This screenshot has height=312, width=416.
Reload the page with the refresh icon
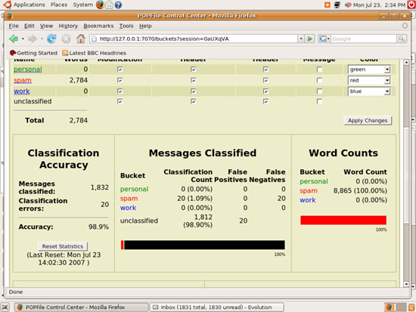point(51,39)
